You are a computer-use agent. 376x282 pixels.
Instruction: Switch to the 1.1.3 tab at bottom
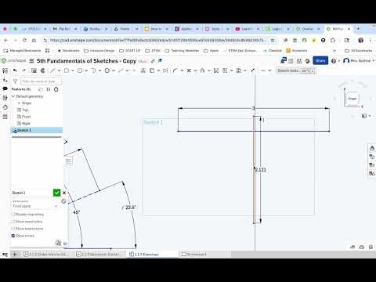click(45, 254)
